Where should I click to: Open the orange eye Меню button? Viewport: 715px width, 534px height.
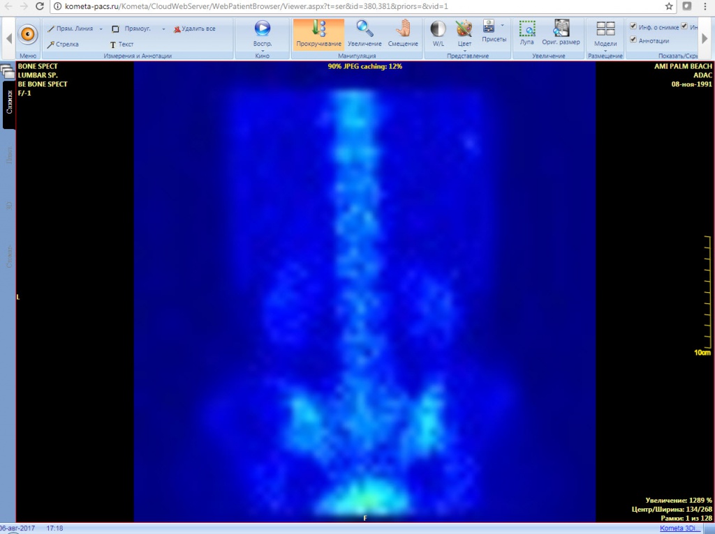click(x=28, y=33)
